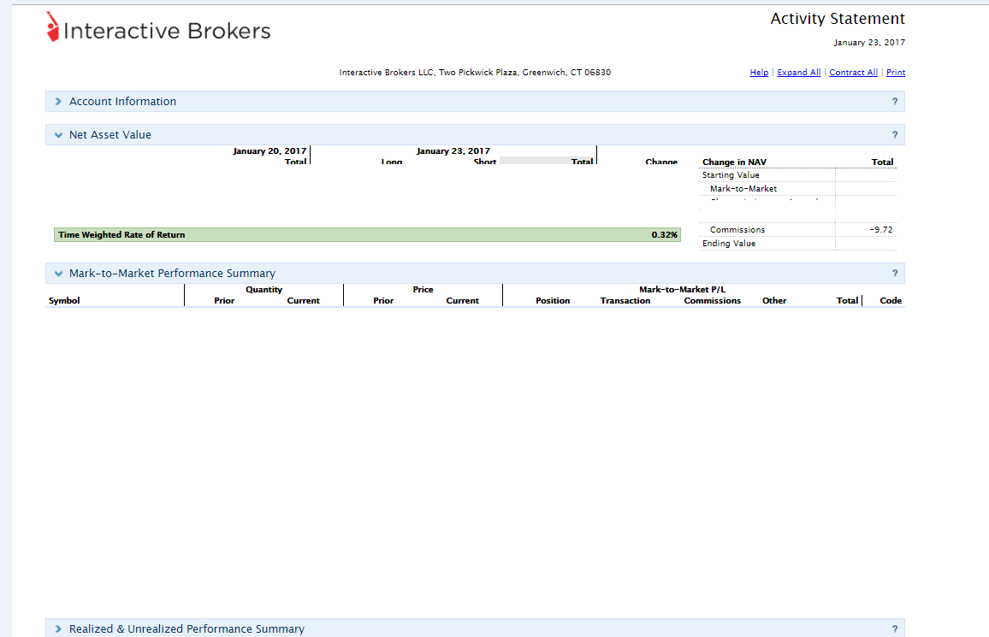Click the Activity Statement title

click(x=838, y=19)
